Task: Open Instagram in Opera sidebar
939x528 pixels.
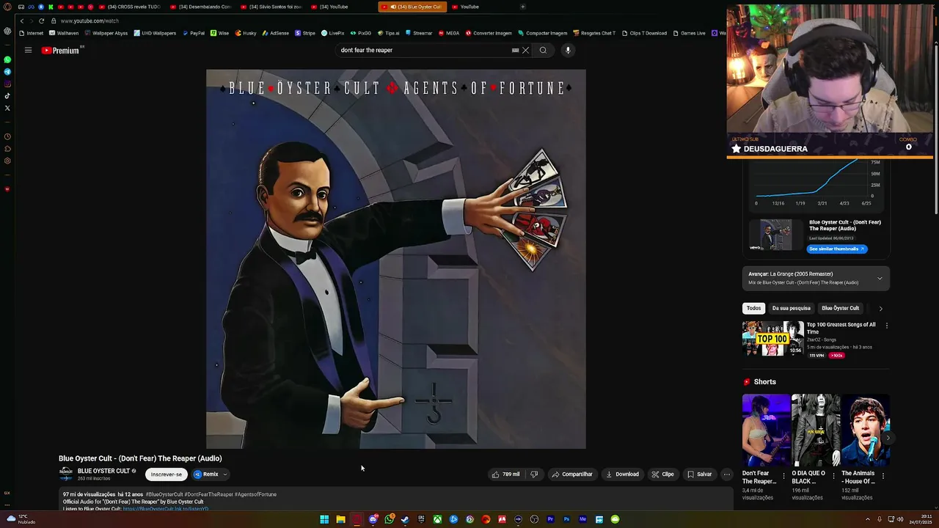Action: 7,84
